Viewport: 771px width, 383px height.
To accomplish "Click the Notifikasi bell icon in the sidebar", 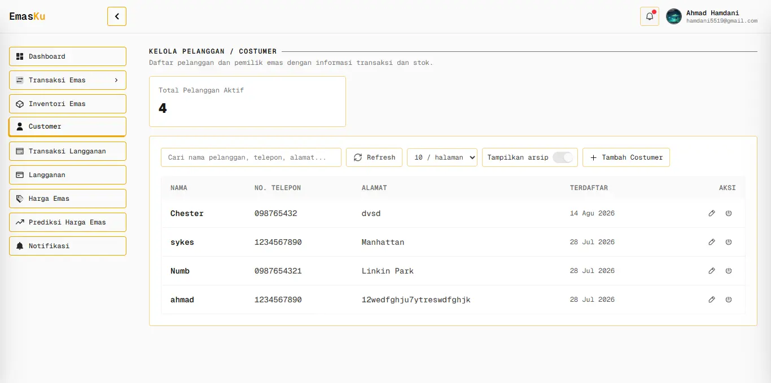I will (x=20, y=246).
